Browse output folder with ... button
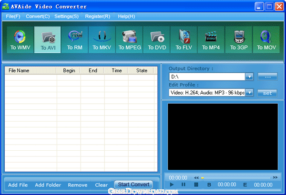The width and height of the screenshot is (286, 195). 267,77
